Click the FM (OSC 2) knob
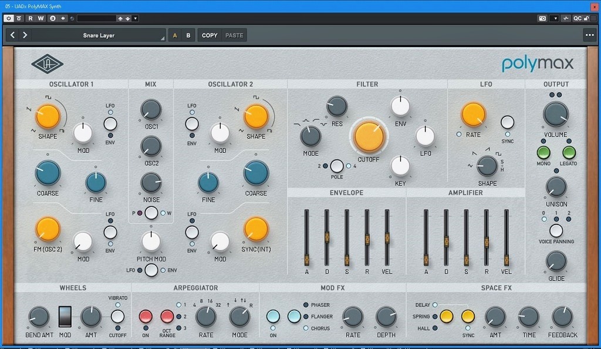601x349 pixels. pos(48,229)
